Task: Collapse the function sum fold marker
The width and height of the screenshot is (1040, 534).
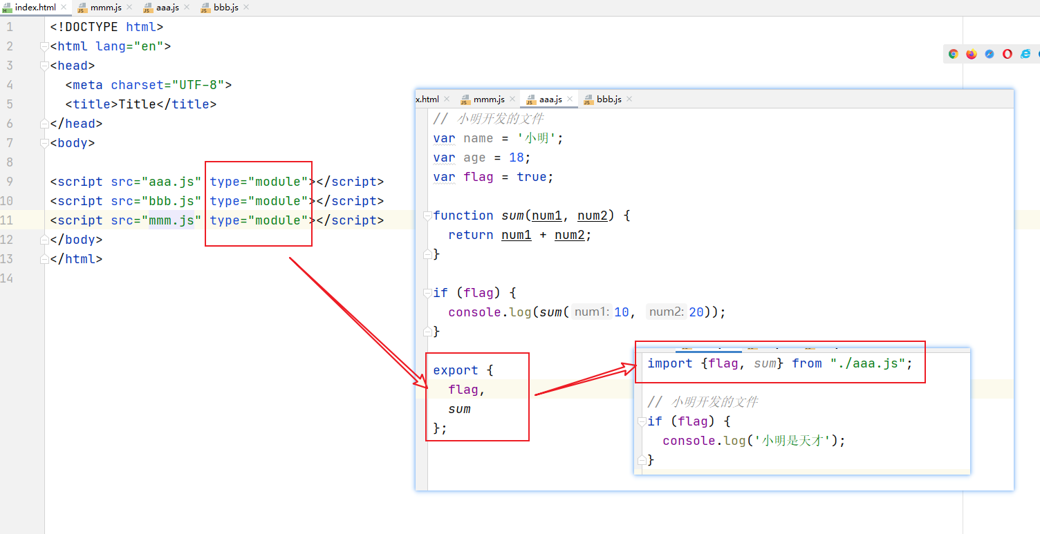Action: [x=428, y=216]
